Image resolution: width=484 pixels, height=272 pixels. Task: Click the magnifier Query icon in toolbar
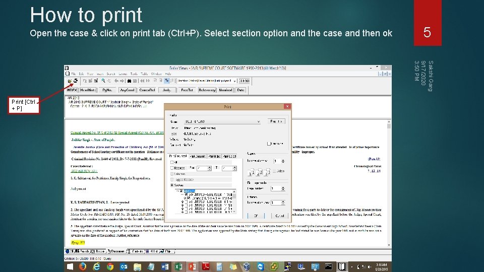[103, 81]
